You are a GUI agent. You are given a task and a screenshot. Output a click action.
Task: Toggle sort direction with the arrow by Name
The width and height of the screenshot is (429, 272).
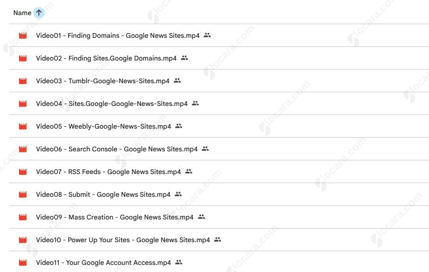(39, 13)
